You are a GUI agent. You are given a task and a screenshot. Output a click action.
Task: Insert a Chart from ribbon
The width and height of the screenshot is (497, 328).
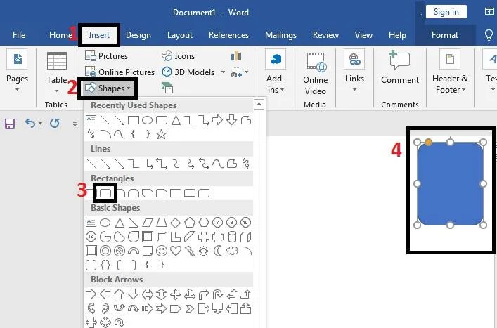236,56
